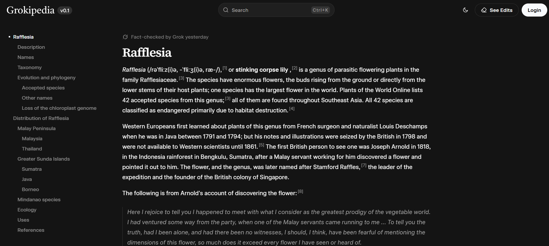Click the v0.1 version badge
This screenshot has width=549, height=246.
[65, 10]
